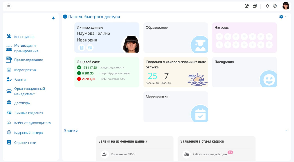Toggle the sidebar pin icon
The height and width of the screenshot is (162, 294).
53,18
